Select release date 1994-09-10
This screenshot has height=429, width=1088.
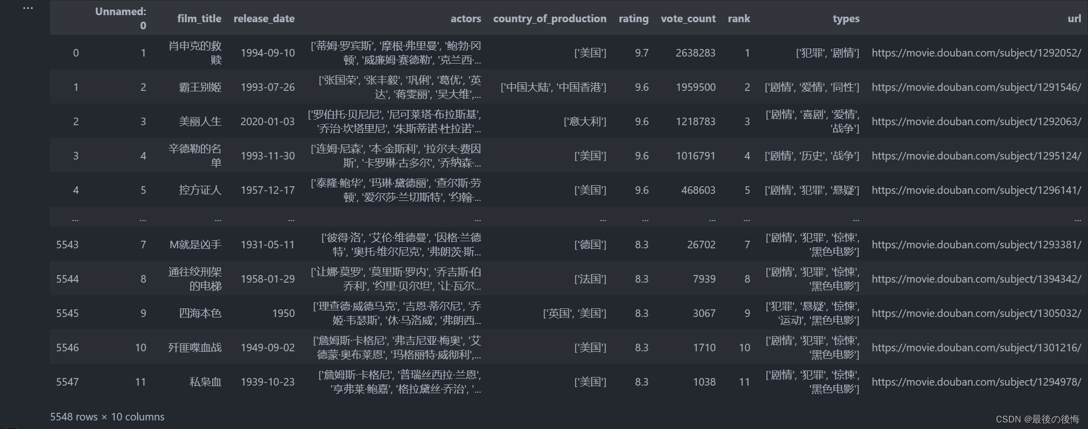point(268,53)
